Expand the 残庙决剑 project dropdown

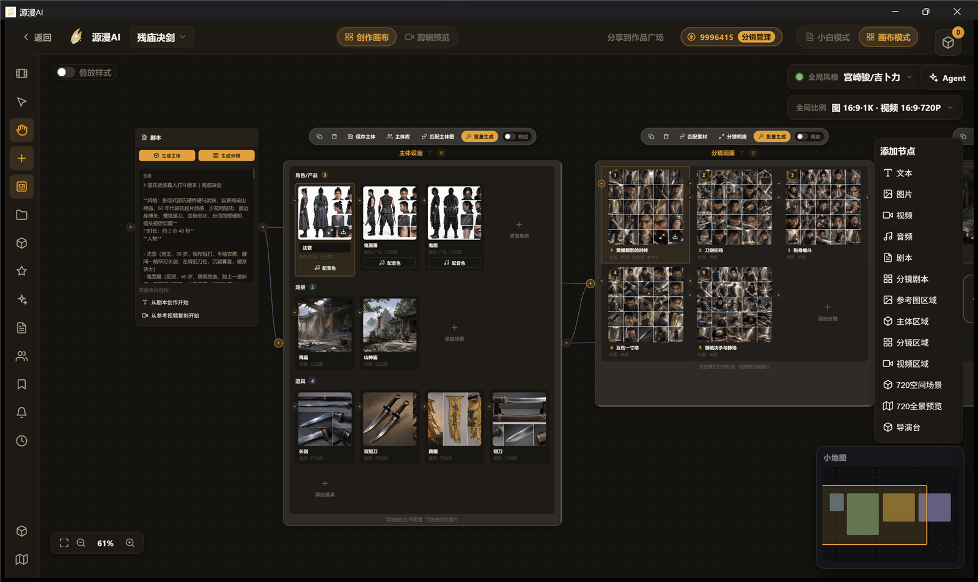point(161,37)
